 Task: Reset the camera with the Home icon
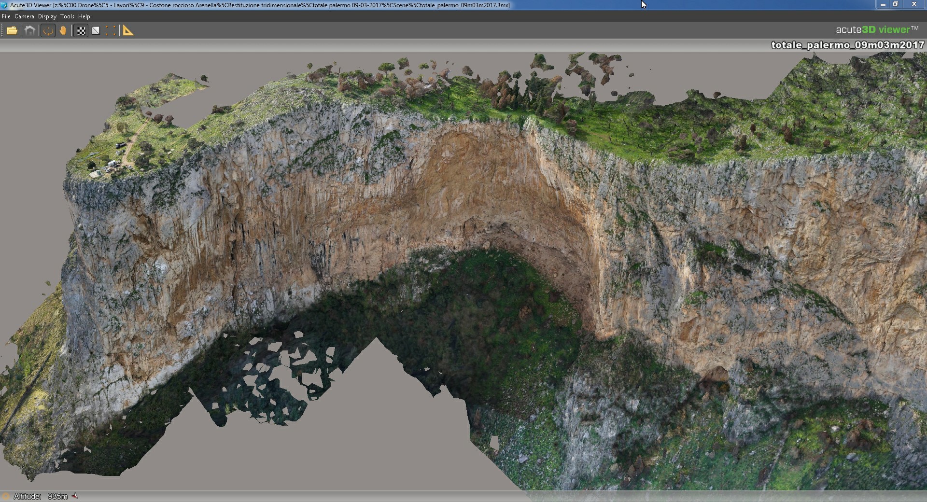click(30, 31)
